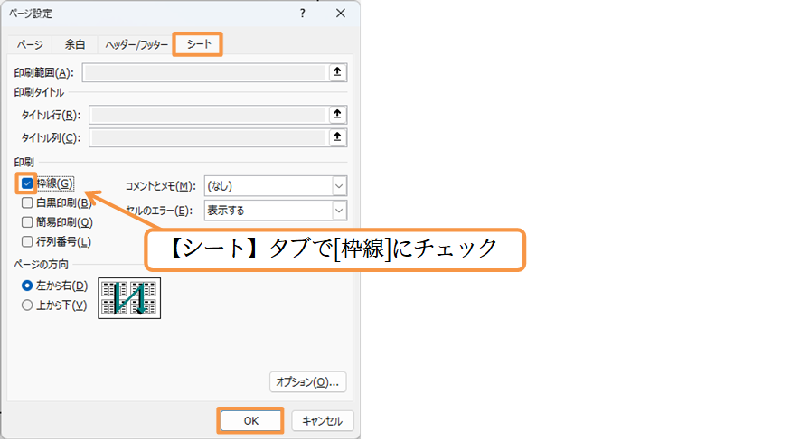Viewport: 800px width, 441px height.
Task: Click the page order preview image
Action: [129, 298]
